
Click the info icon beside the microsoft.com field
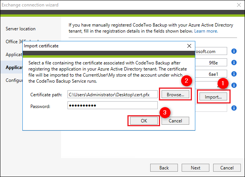234,51
